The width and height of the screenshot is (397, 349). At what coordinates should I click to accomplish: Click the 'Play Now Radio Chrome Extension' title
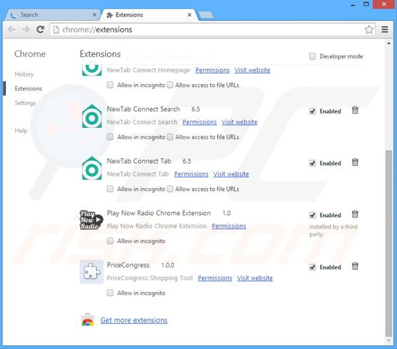(159, 213)
